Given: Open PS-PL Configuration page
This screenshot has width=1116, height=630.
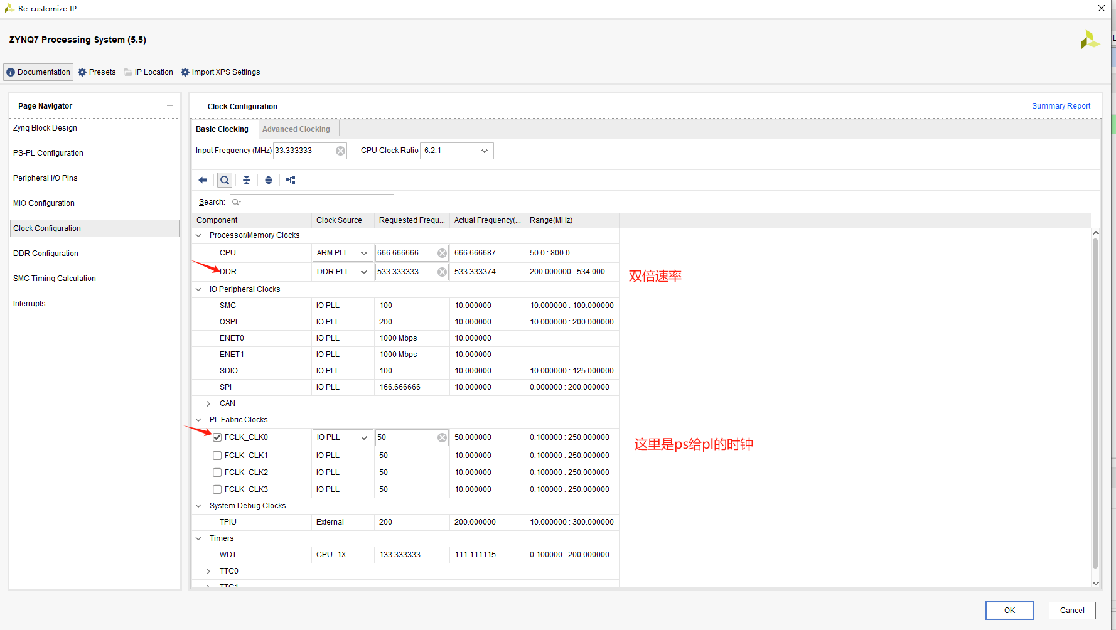Looking at the screenshot, I should [48, 153].
